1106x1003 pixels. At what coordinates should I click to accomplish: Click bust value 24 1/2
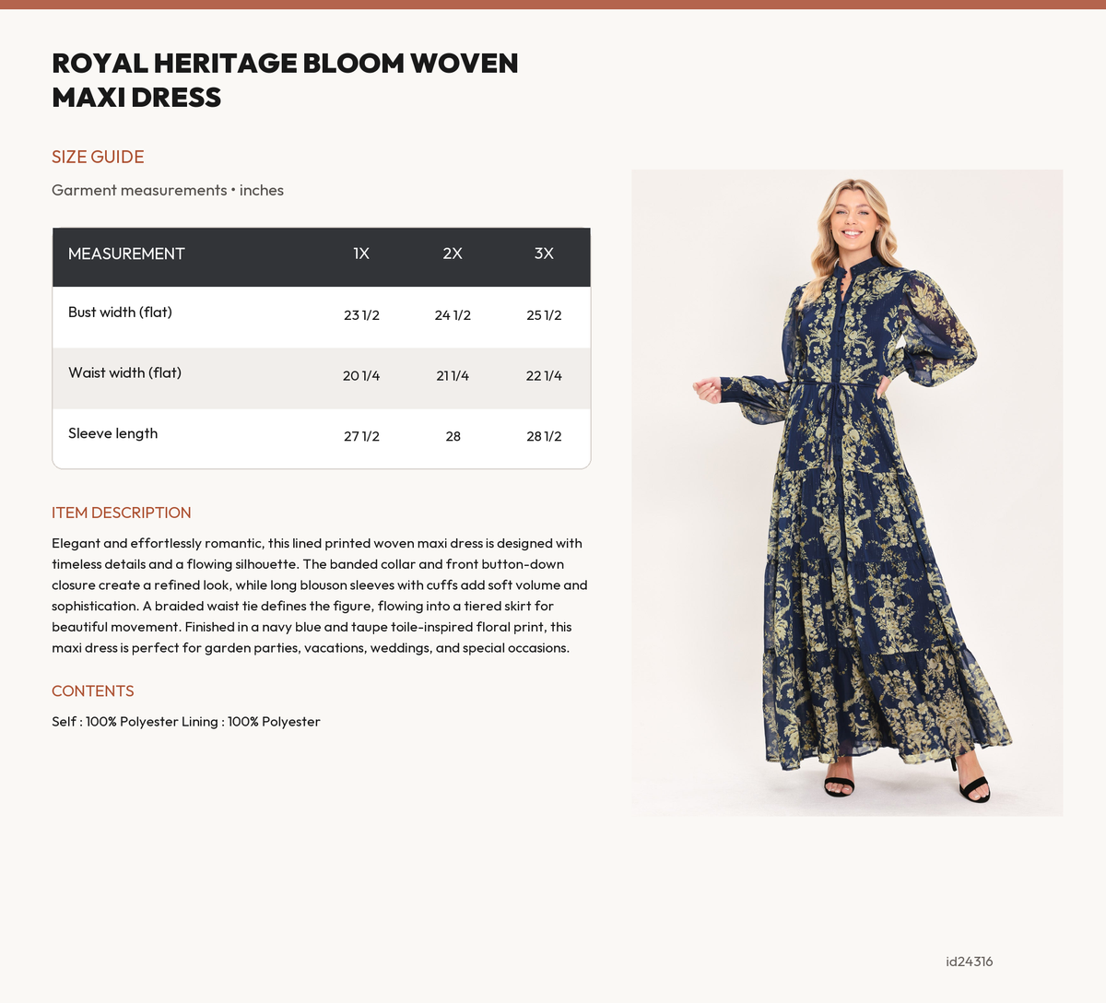453,315
